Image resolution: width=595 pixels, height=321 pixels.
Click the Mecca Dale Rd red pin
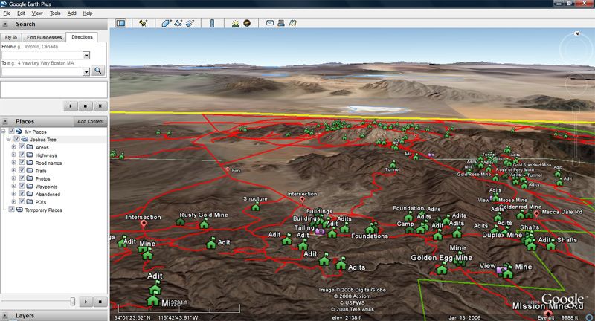pos(536,214)
